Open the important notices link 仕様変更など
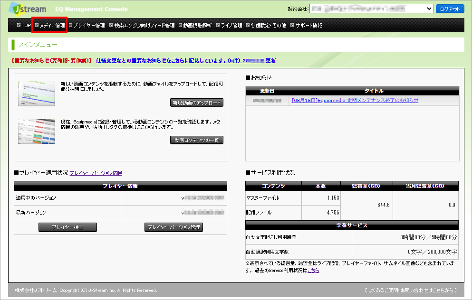This screenshot has width=472, height=300. (x=186, y=60)
